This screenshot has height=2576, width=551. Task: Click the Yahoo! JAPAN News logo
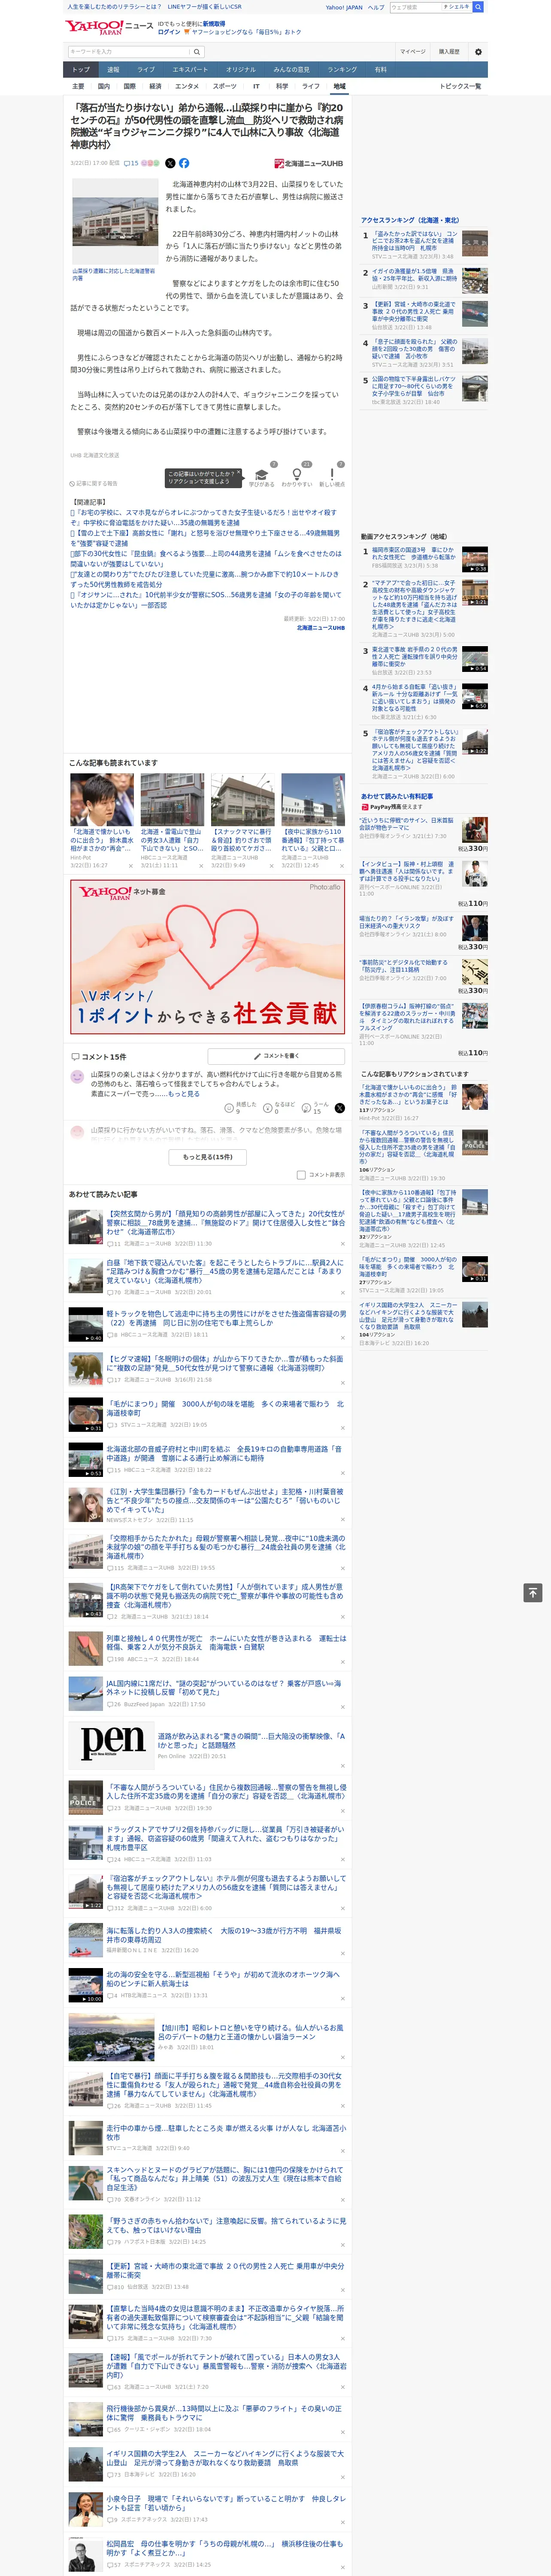(x=109, y=27)
